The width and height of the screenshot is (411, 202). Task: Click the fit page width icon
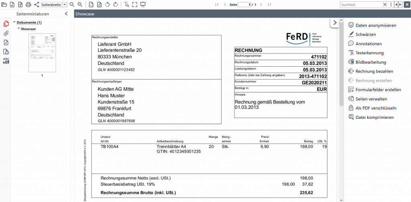click(91, 4)
